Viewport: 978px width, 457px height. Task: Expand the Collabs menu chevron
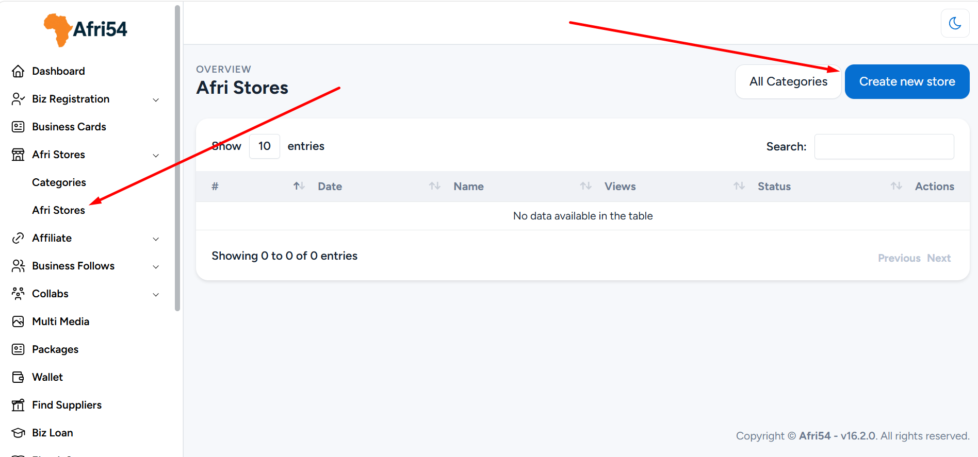click(156, 294)
